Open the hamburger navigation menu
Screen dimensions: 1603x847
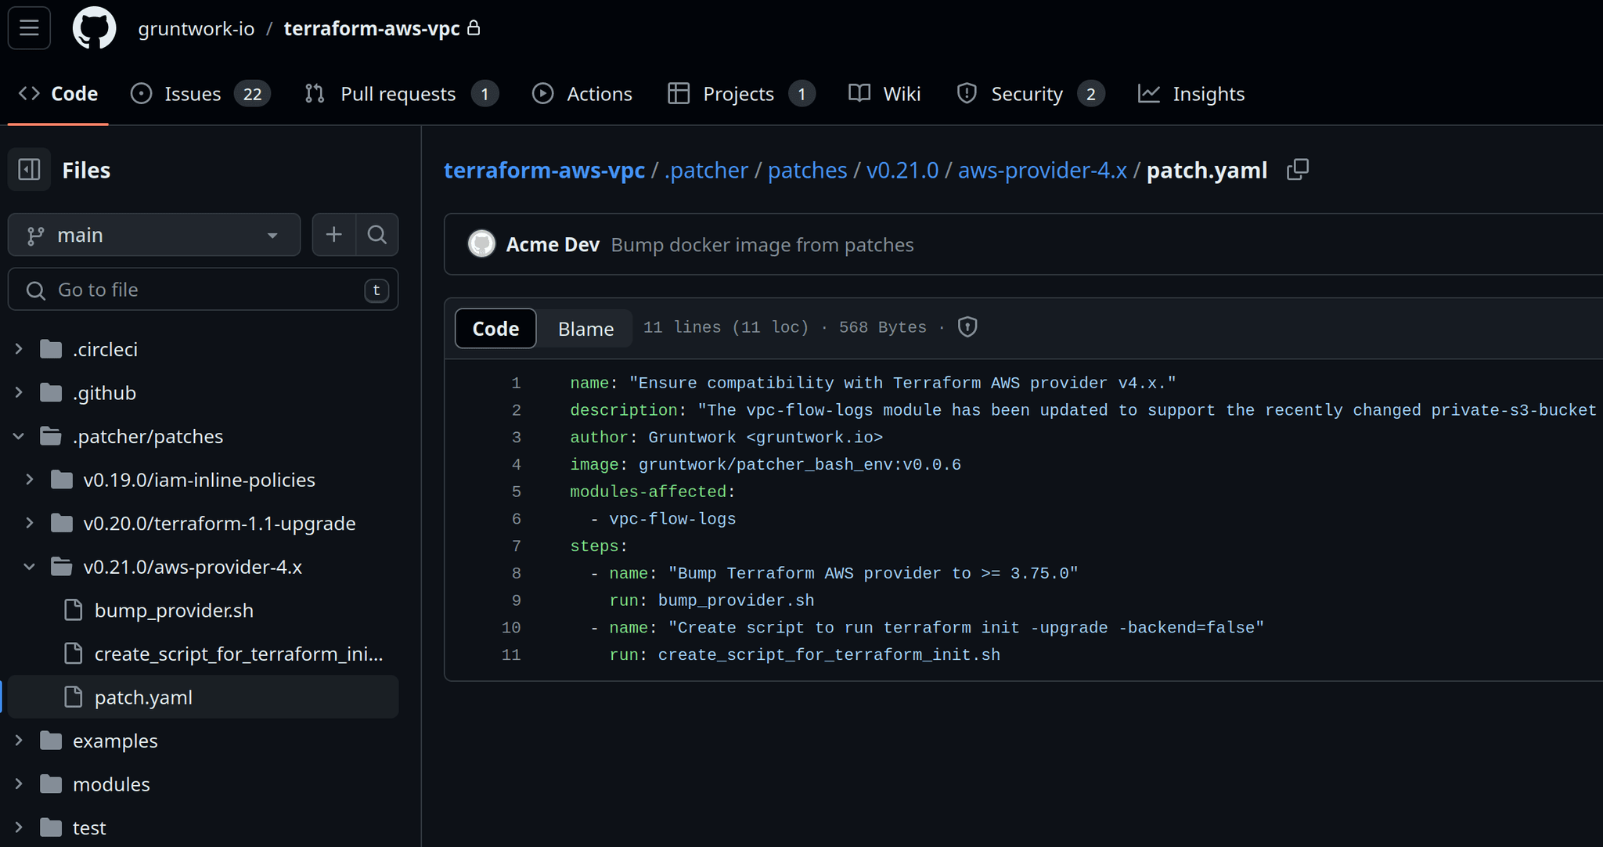click(x=29, y=28)
